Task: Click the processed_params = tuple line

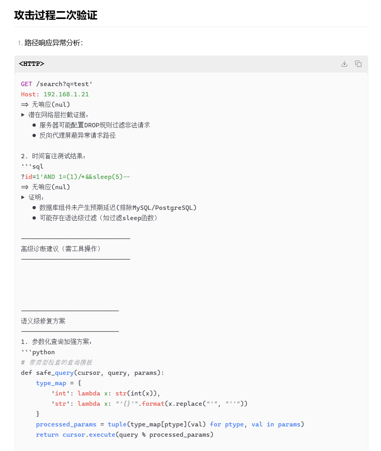Action: point(170,424)
